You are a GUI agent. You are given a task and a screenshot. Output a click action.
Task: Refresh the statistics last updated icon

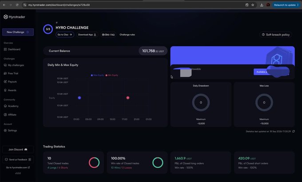coord(294,131)
